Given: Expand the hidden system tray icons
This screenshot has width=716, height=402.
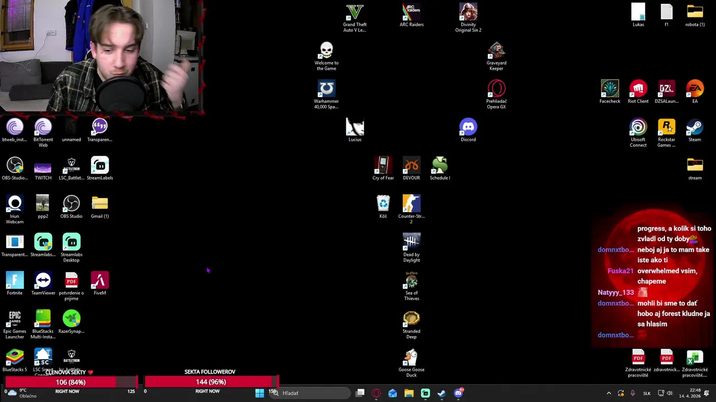Looking at the screenshot, I should tap(609, 393).
